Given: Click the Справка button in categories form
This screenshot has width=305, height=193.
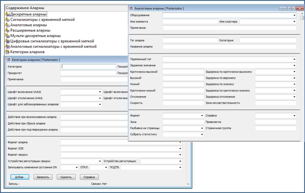Looking at the screenshot, I should point(89,177).
